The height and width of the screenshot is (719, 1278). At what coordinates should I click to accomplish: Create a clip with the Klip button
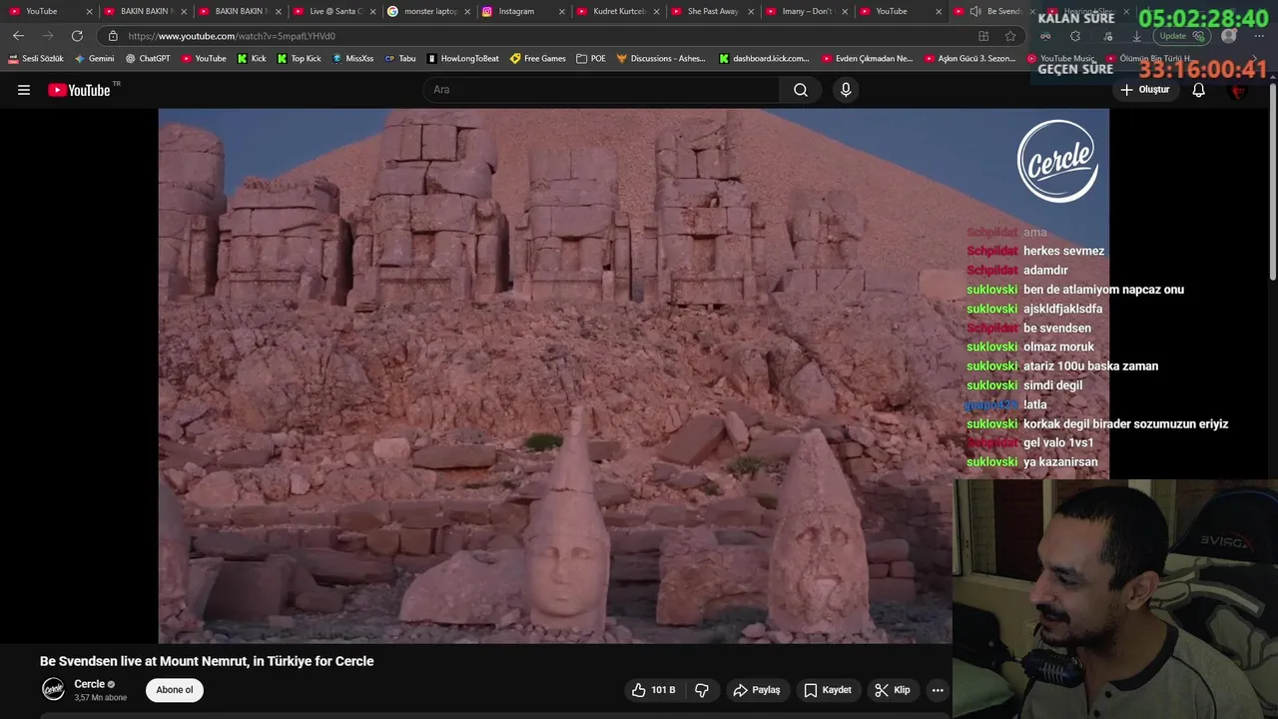[892, 690]
